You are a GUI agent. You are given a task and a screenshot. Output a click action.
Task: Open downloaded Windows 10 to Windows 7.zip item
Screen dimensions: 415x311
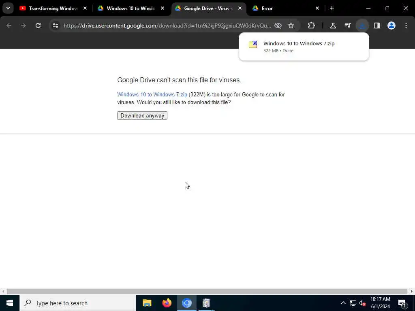(x=304, y=47)
